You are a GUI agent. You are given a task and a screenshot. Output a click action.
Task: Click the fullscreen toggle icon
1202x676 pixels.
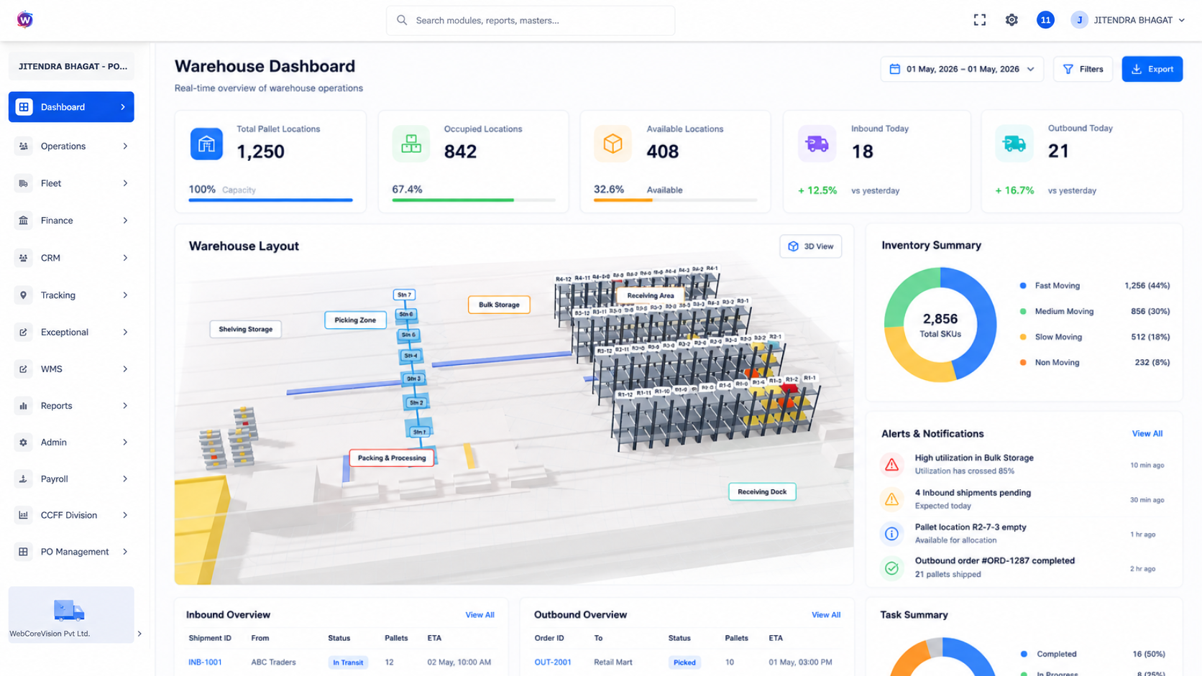click(x=979, y=20)
